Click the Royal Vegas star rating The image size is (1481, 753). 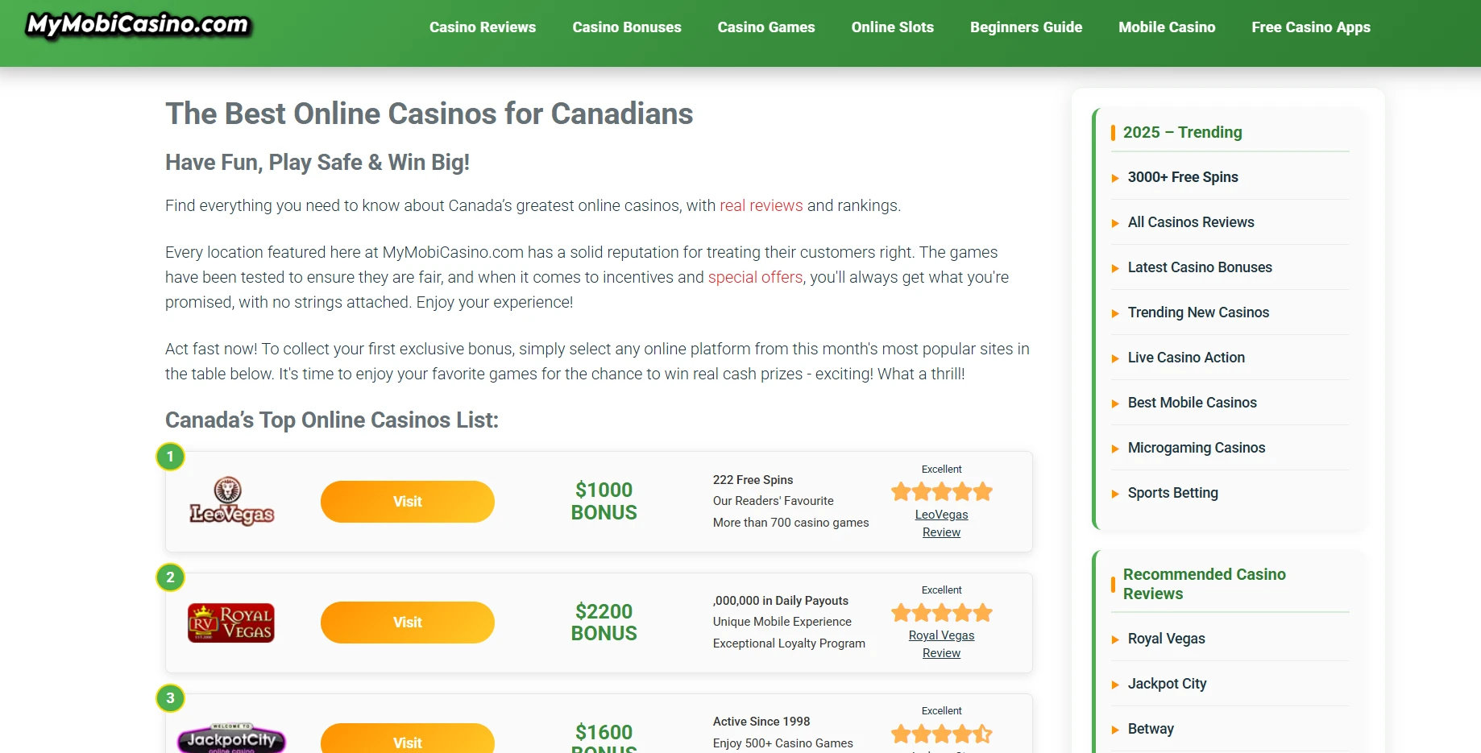[941, 613]
